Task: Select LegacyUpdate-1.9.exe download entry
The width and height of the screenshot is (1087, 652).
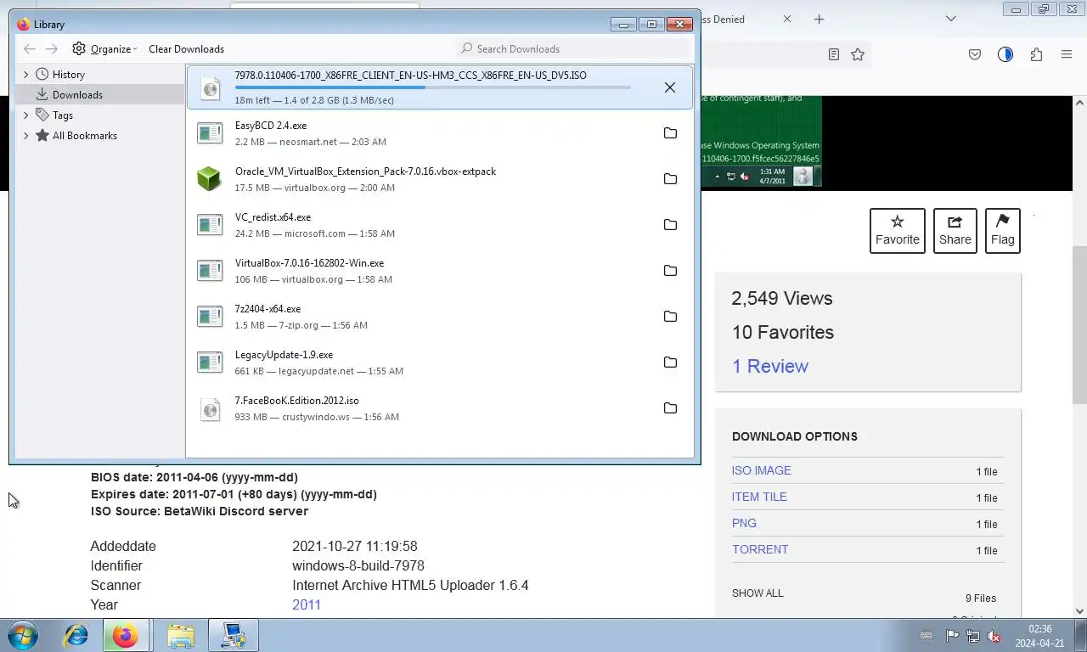Action: (x=440, y=363)
